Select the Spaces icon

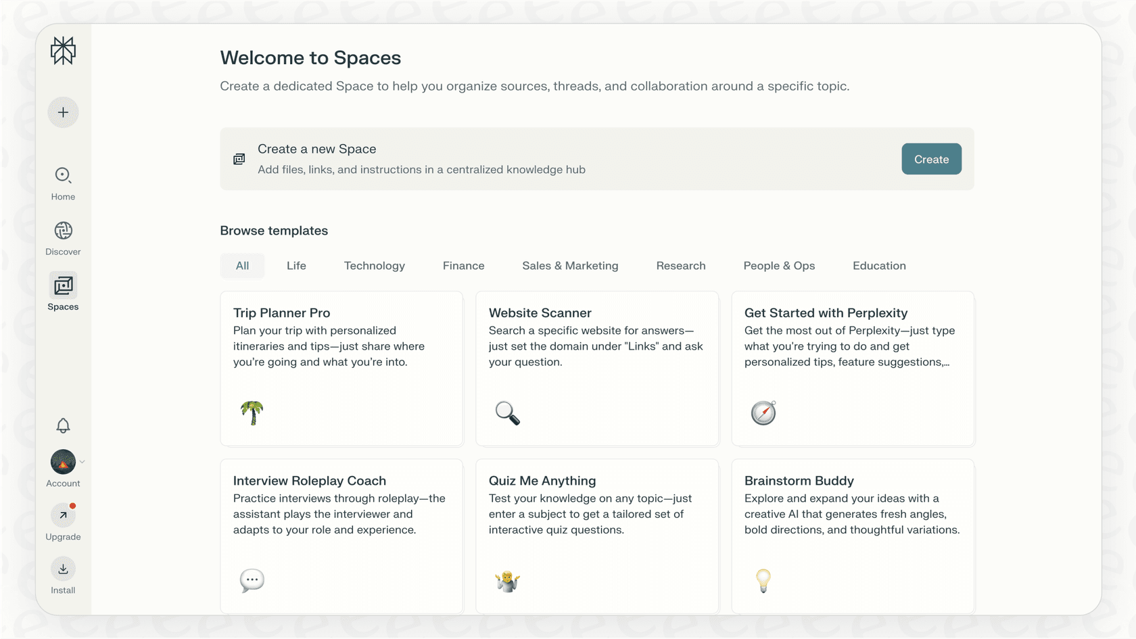pos(63,286)
